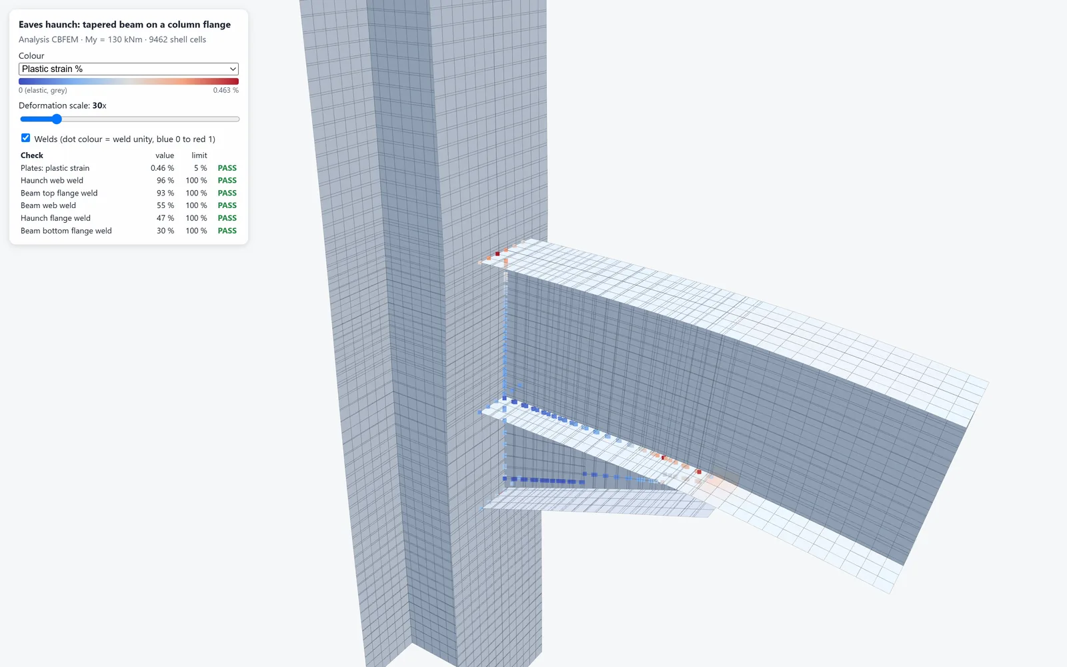Click the 93 % beam top flange weld value
1067x667 pixels.
click(165, 193)
